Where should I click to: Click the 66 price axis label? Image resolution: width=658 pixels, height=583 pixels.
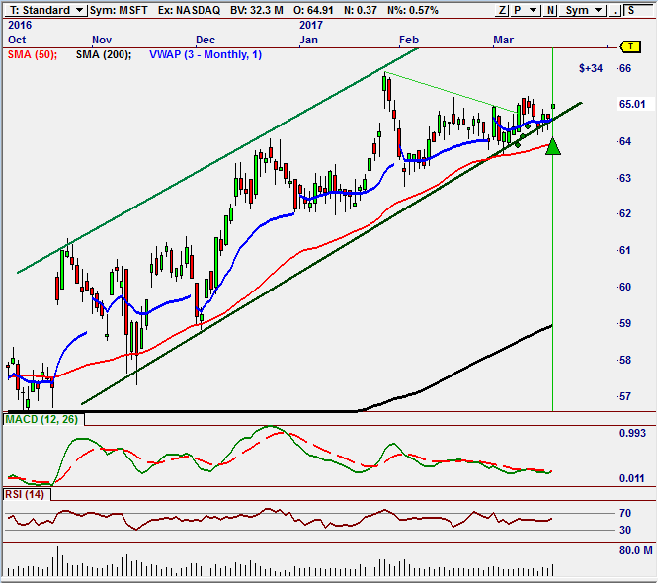coord(625,68)
